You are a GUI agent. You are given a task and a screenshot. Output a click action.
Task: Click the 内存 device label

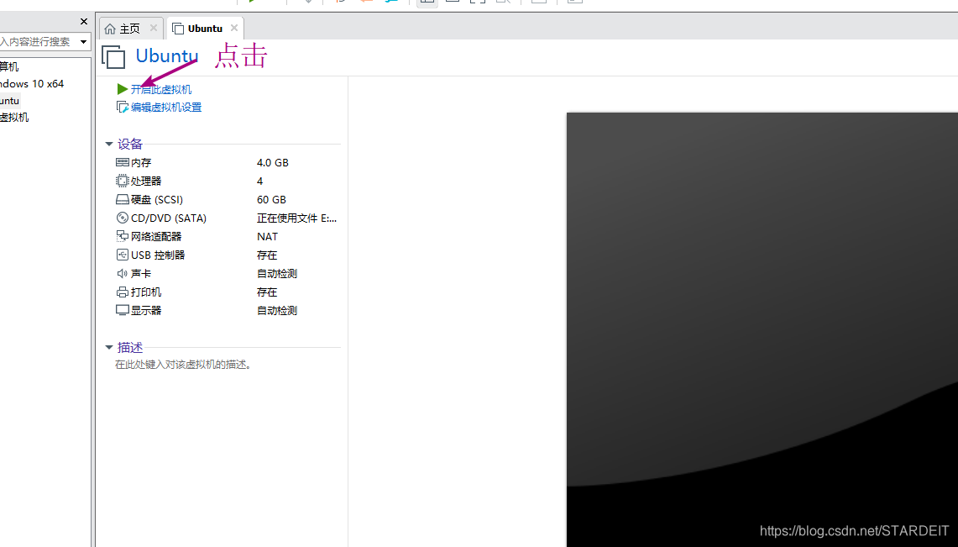141,162
